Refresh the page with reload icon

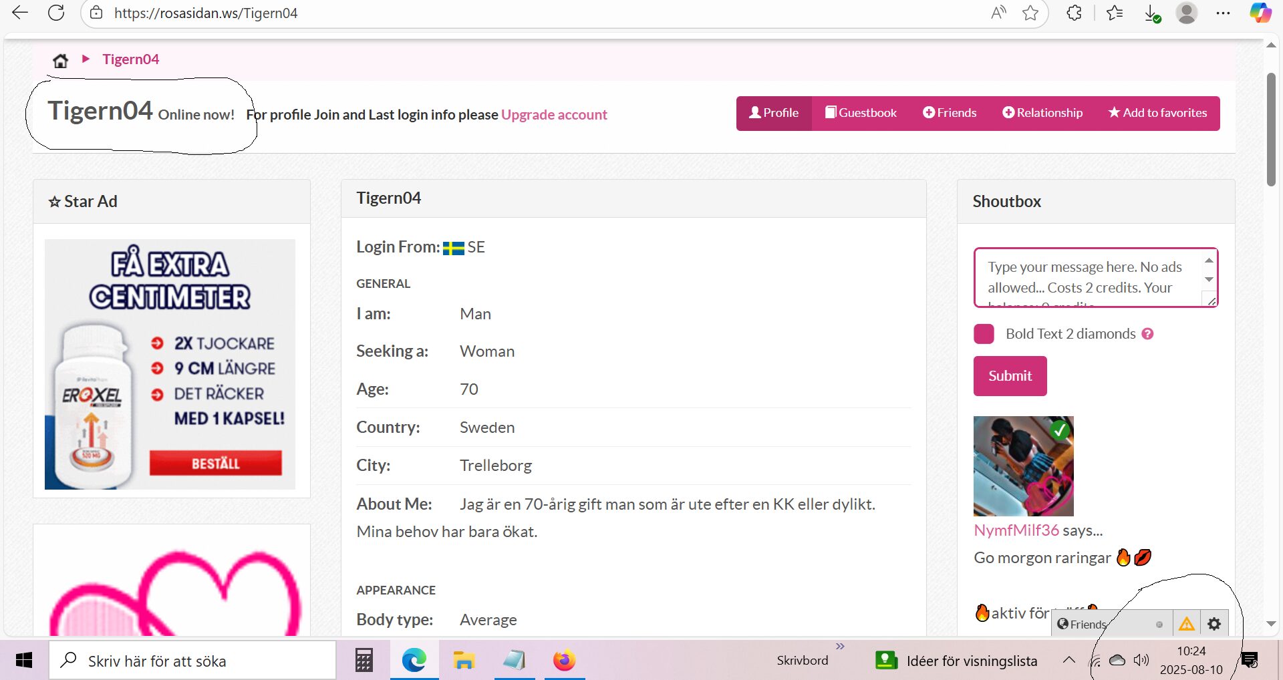[56, 13]
